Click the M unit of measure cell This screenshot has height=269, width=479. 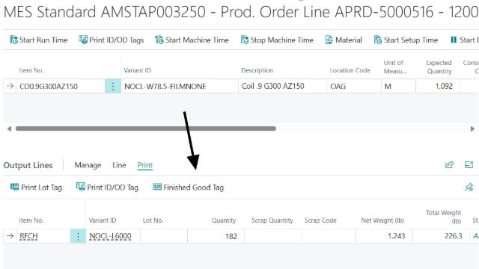click(398, 87)
